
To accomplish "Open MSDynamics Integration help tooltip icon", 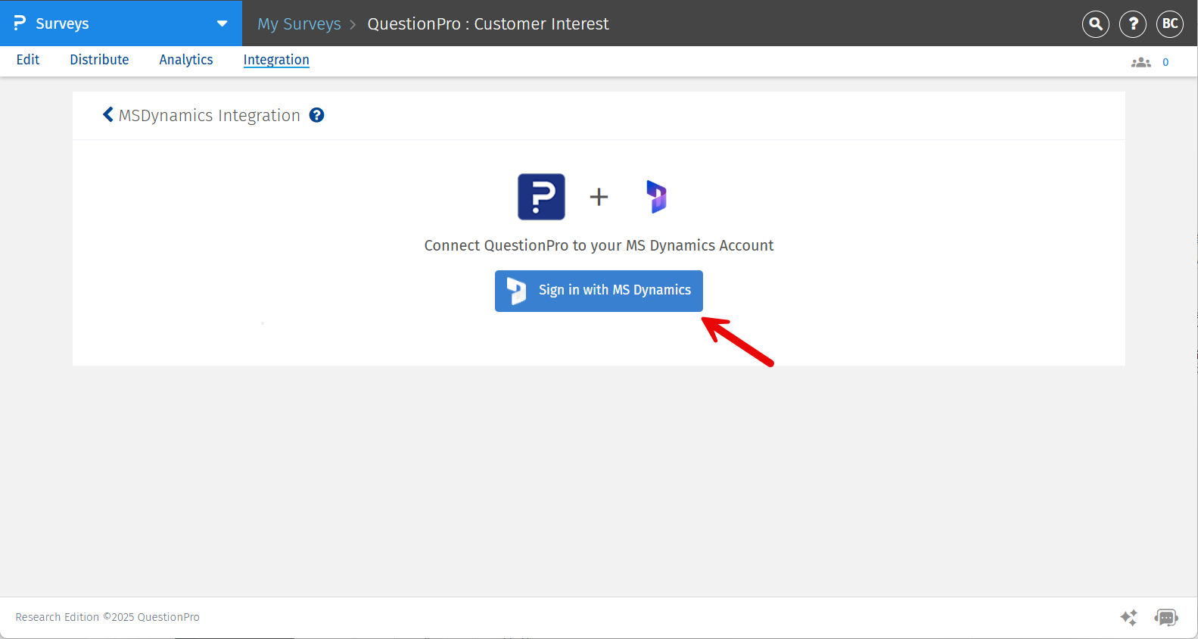I will click(317, 115).
